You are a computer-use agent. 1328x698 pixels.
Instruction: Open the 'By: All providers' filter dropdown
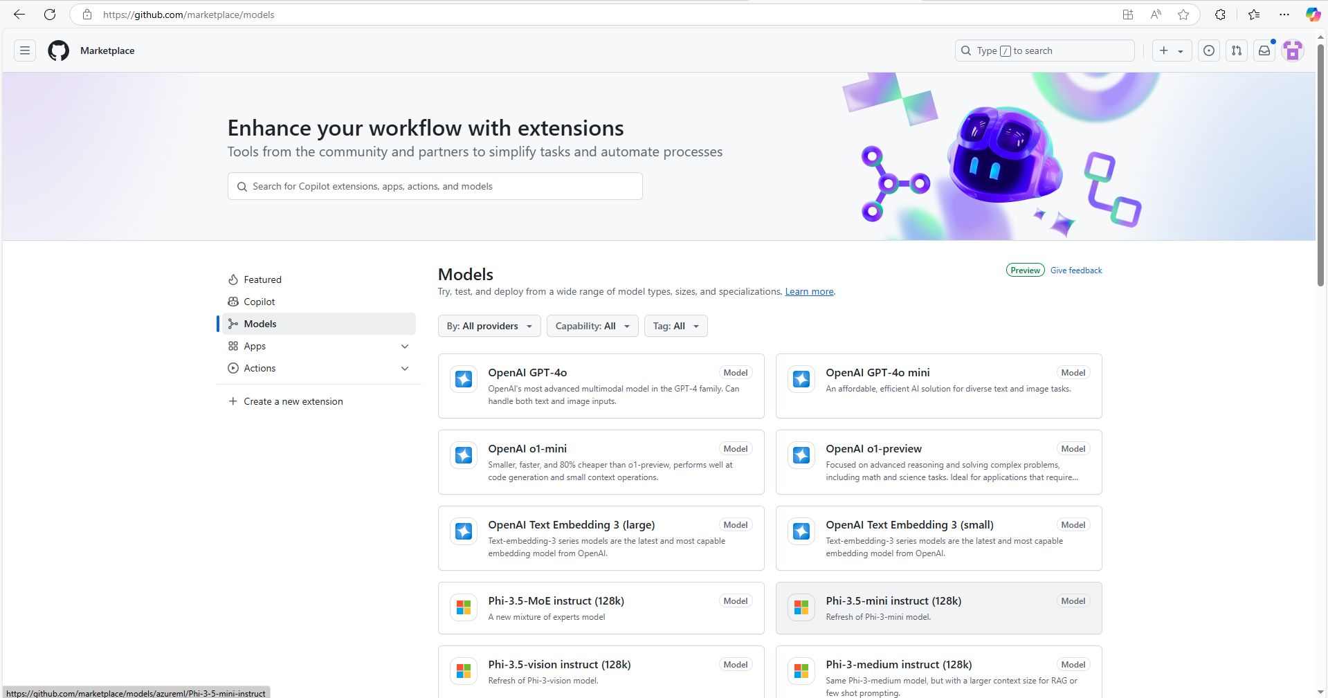[x=489, y=326]
